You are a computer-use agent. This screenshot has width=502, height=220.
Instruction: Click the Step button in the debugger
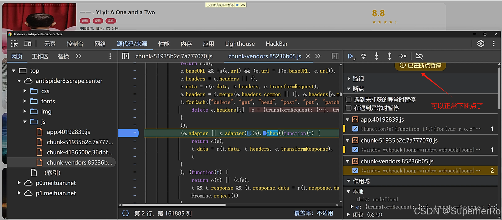(403, 56)
